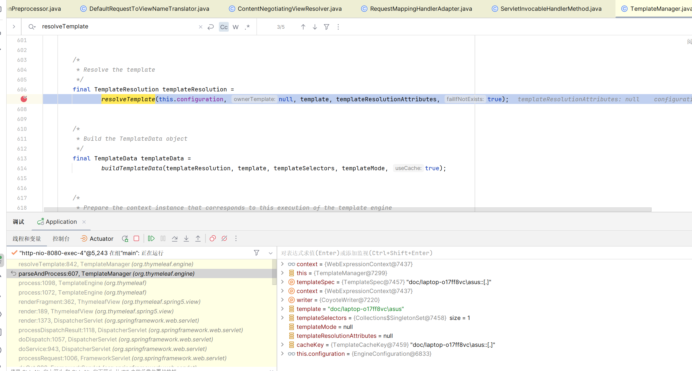Image resolution: width=692 pixels, height=371 pixels.
Task: Open search results filter options
Action: 327,27
